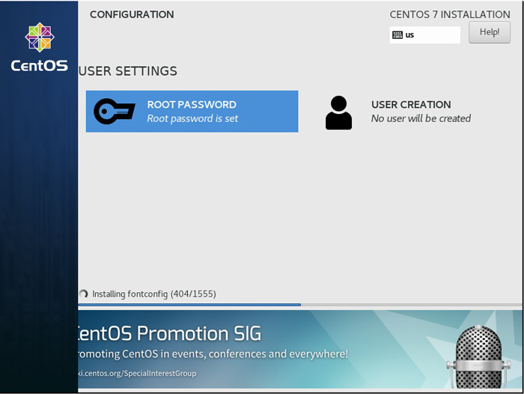
Task: Click the SpecialInterestGroup wiki URL
Action: click(137, 373)
